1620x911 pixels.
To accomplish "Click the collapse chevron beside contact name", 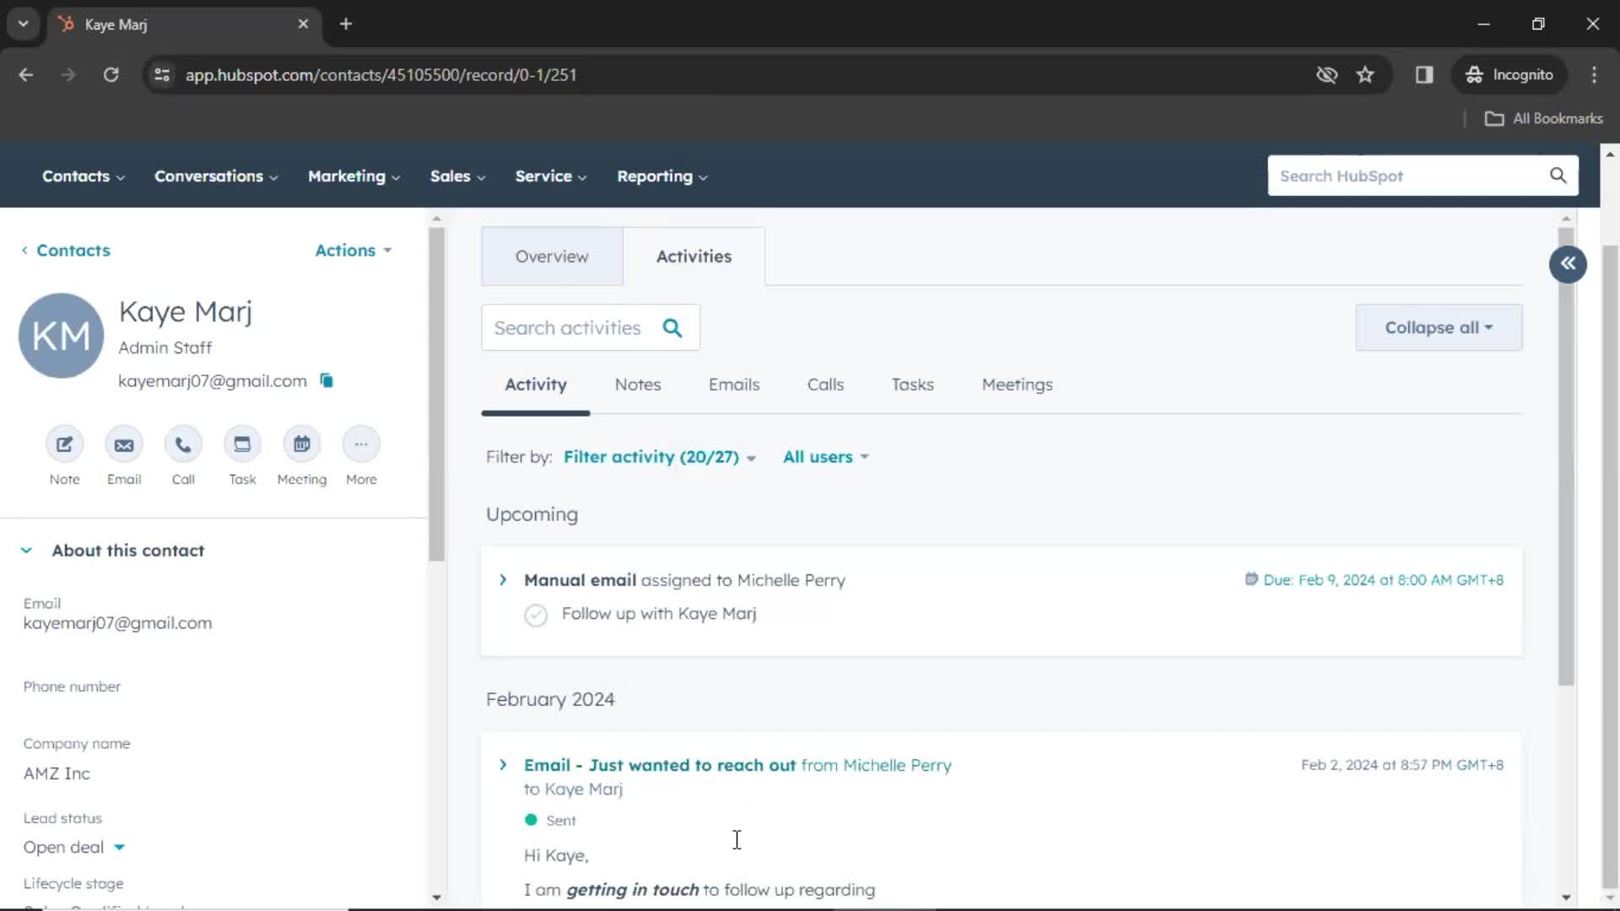I will [x=27, y=549].
